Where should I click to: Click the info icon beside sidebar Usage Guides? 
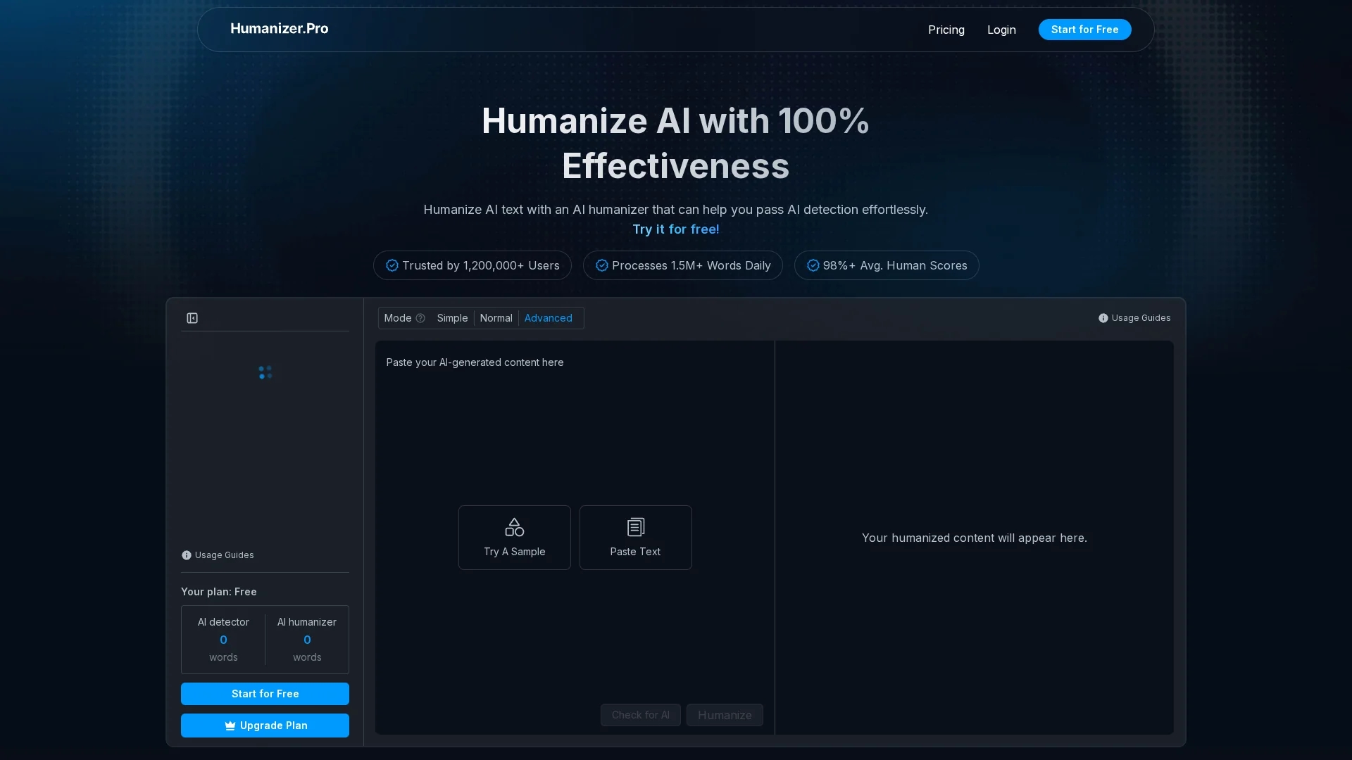(x=187, y=555)
